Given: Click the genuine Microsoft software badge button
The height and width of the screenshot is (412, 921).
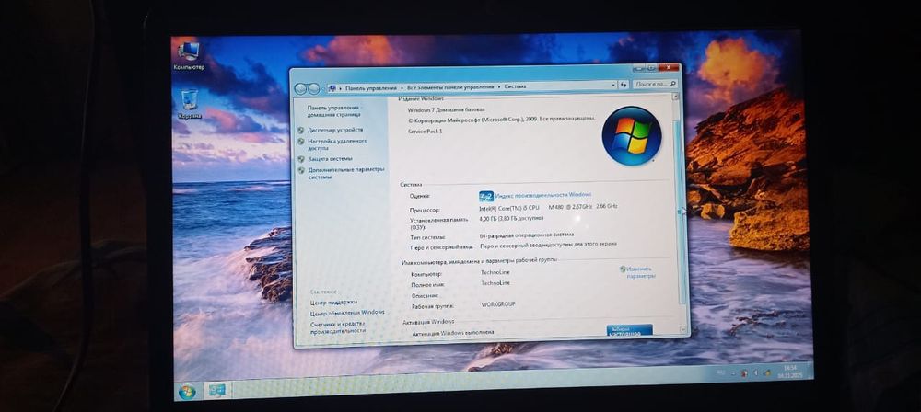Looking at the screenshot, I should [x=629, y=330].
